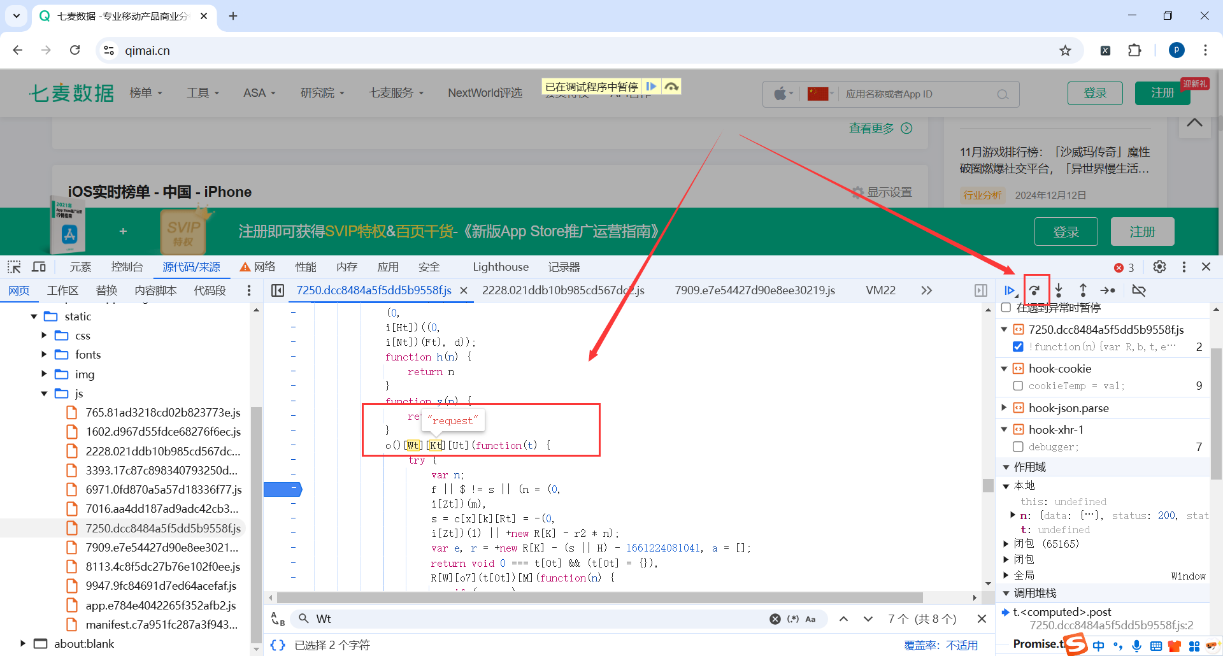Viewport: 1223px width, 656px height.
Task: Expand the fonts folder
Action: pos(44,355)
